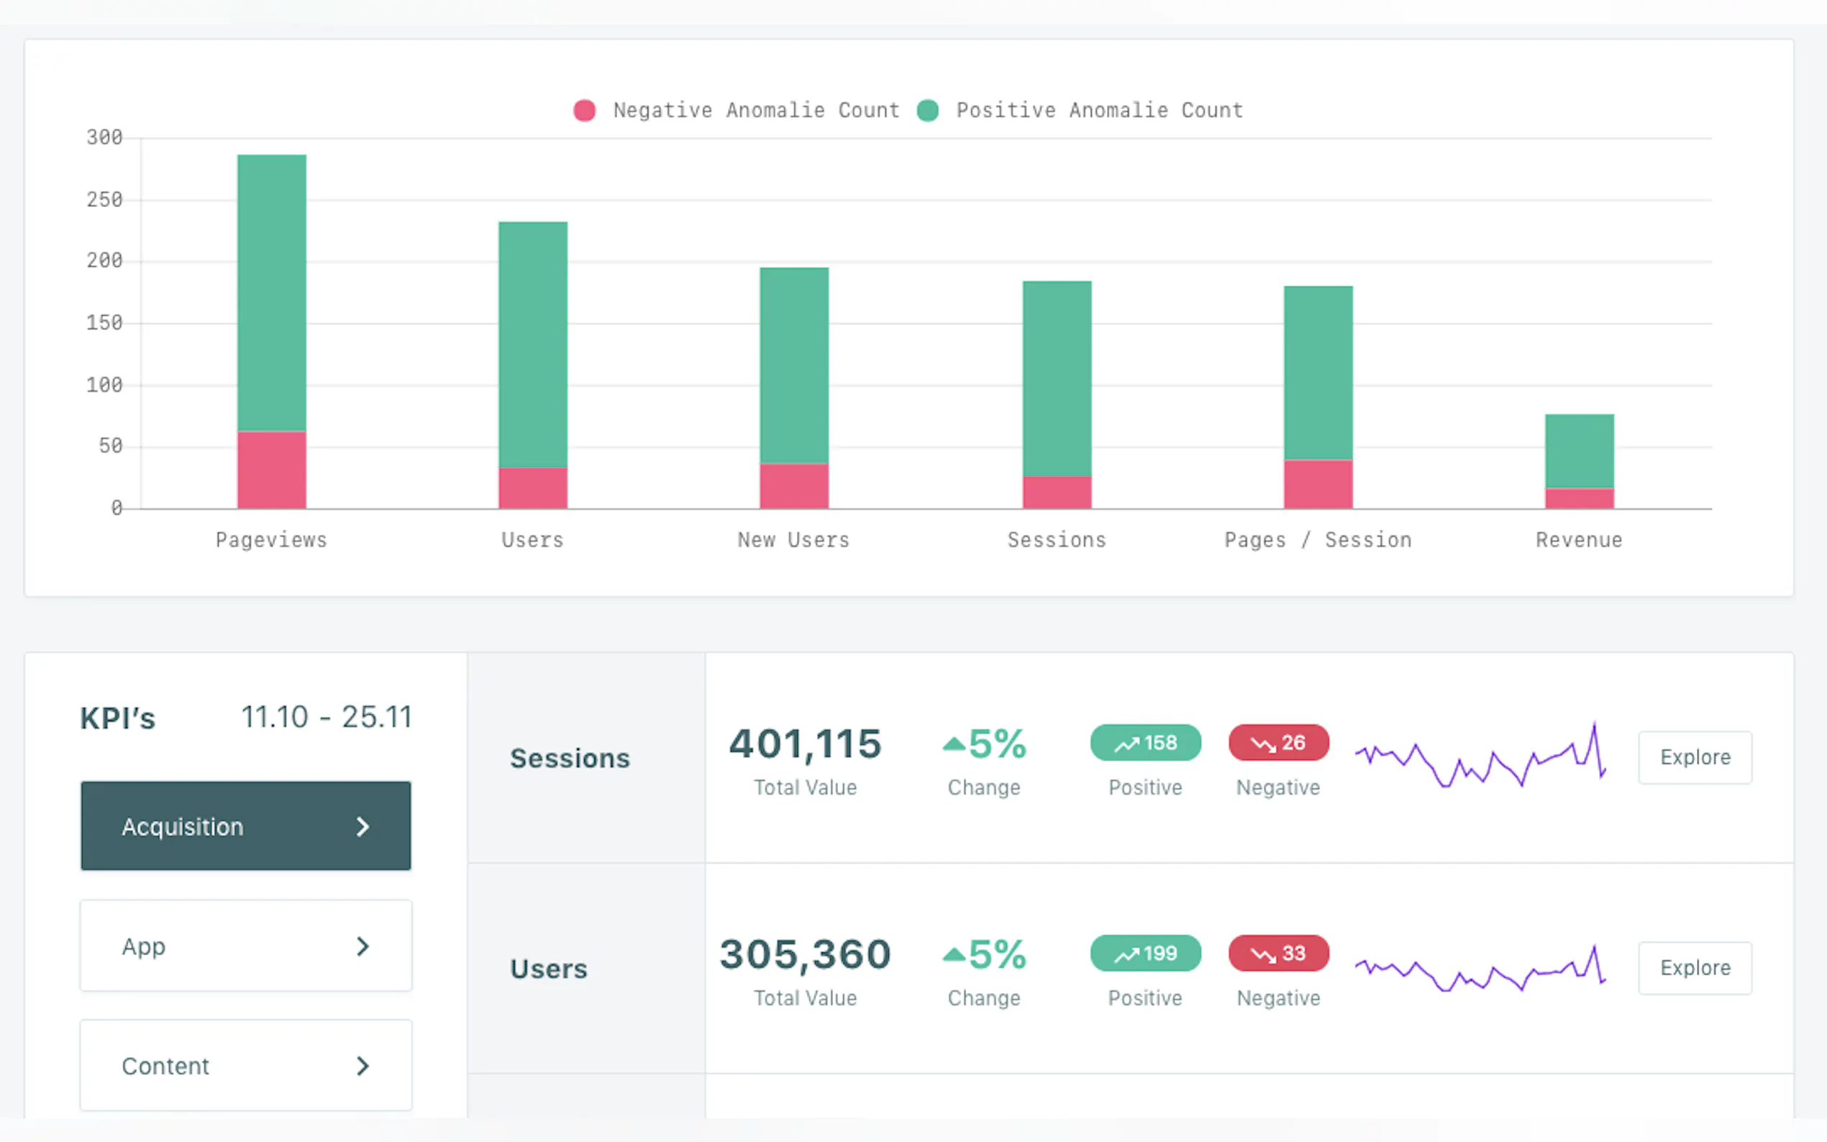Click the Users negative 33 badge
The image size is (1827, 1142).
(x=1278, y=953)
